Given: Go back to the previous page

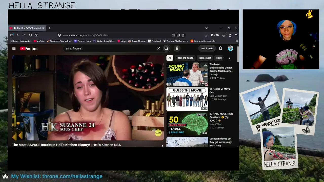Looking at the screenshot, I should pos(18,35).
